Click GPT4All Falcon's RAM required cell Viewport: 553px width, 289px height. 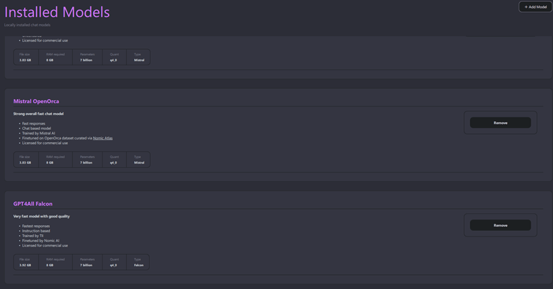point(56,262)
